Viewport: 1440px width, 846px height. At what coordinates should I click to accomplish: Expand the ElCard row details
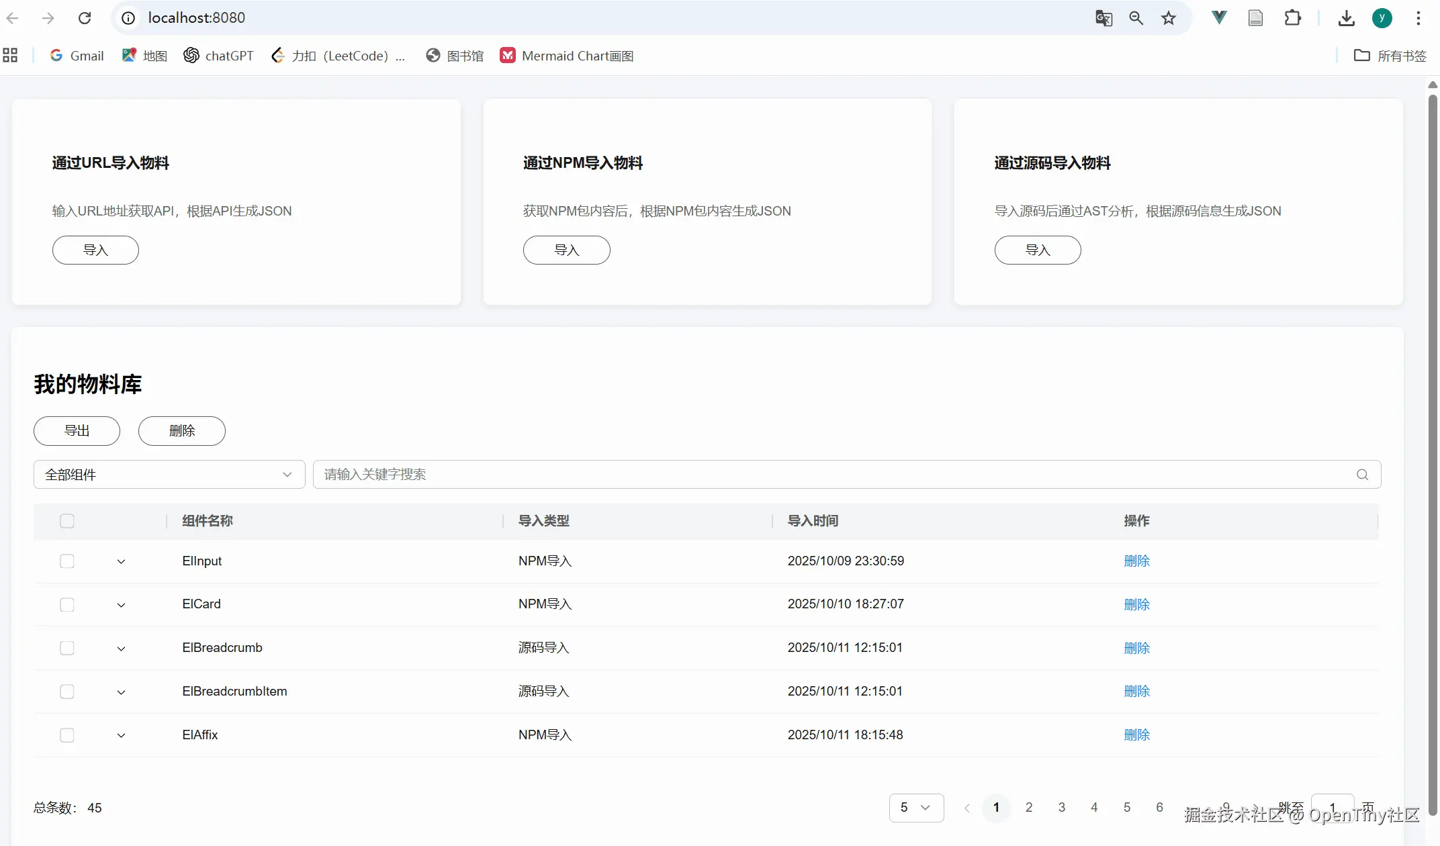click(x=121, y=605)
